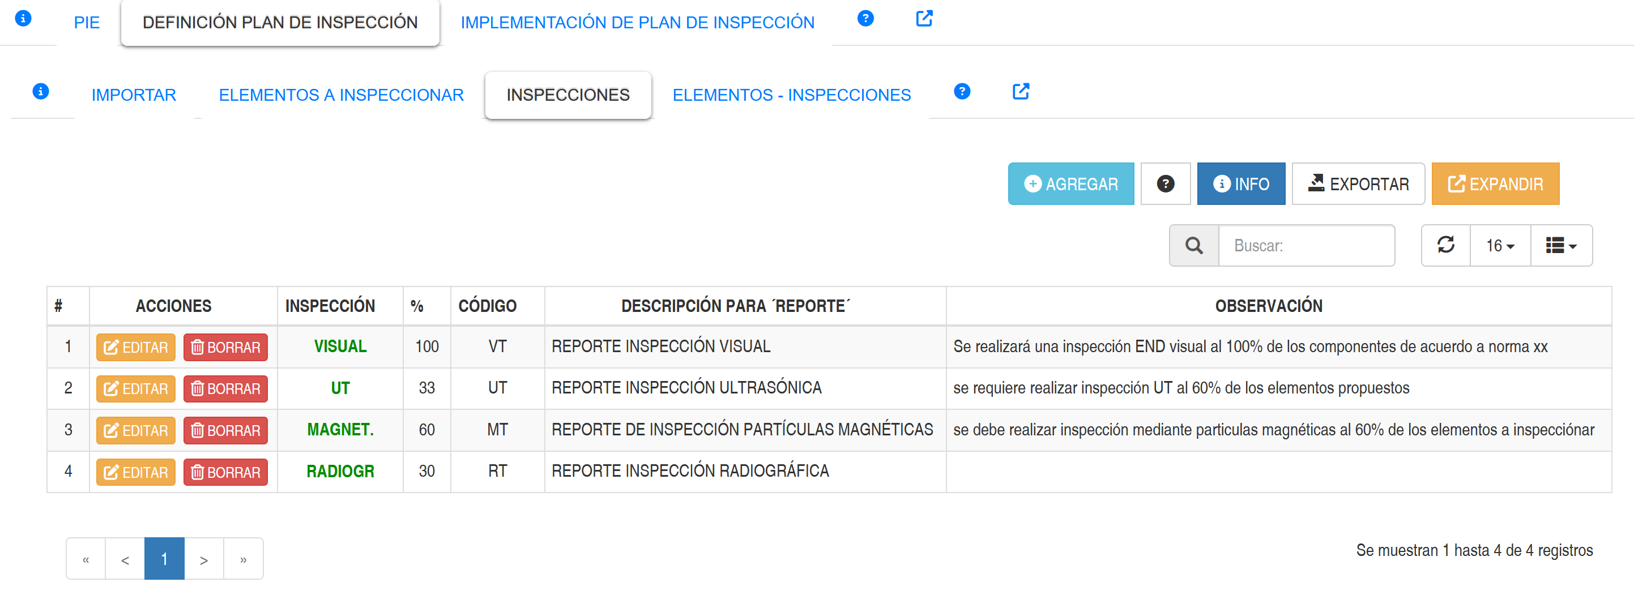
Task: Open the 16 rows-per-page dropdown
Action: (1500, 246)
